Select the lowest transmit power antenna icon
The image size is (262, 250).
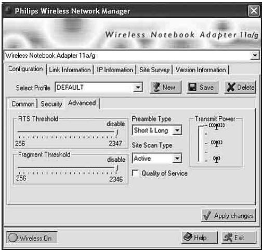(217, 159)
